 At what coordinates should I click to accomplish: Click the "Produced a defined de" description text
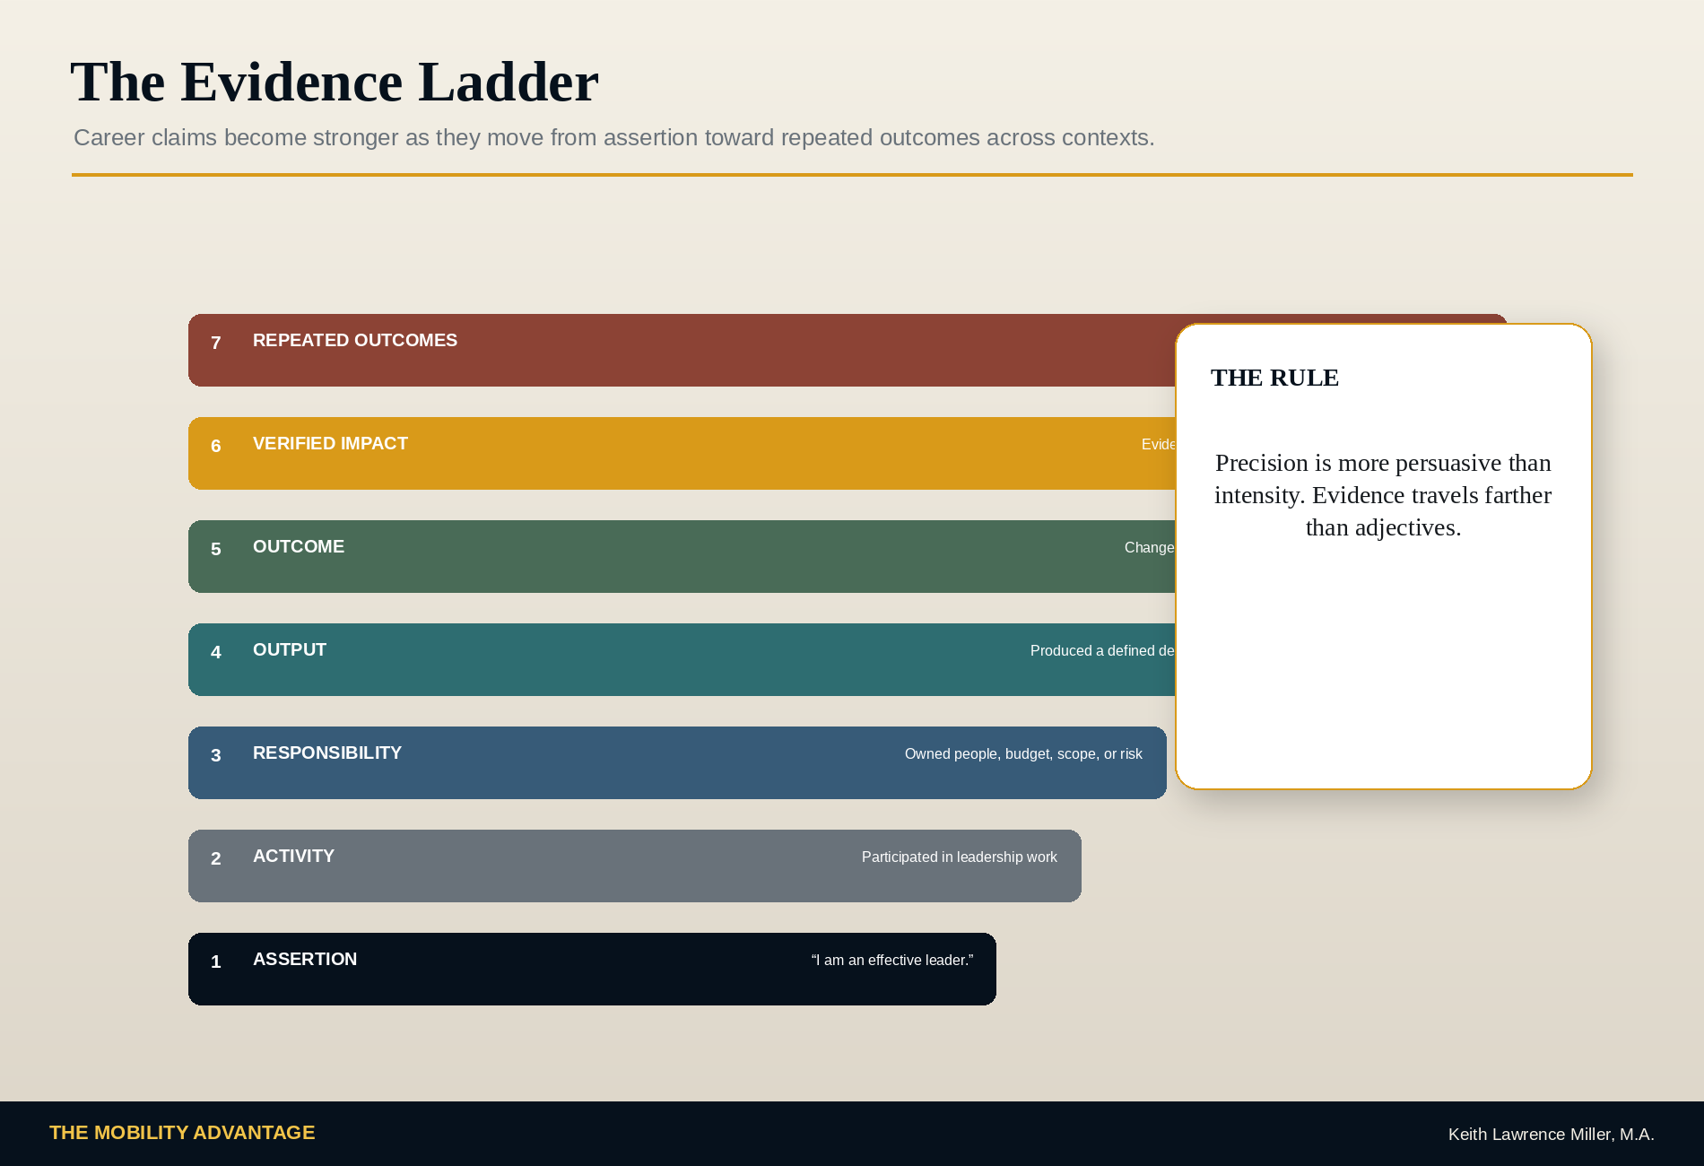[1102, 650]
